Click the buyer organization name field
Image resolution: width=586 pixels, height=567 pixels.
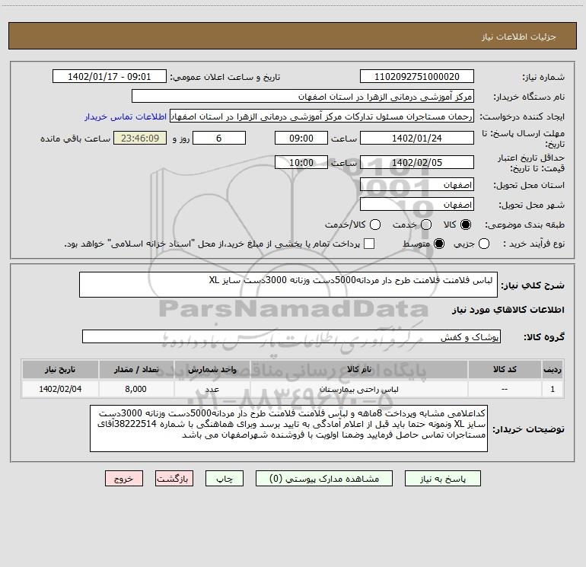click(x=303, y=97)
